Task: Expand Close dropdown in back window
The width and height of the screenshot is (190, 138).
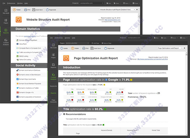Action: [x=139, y=3]
